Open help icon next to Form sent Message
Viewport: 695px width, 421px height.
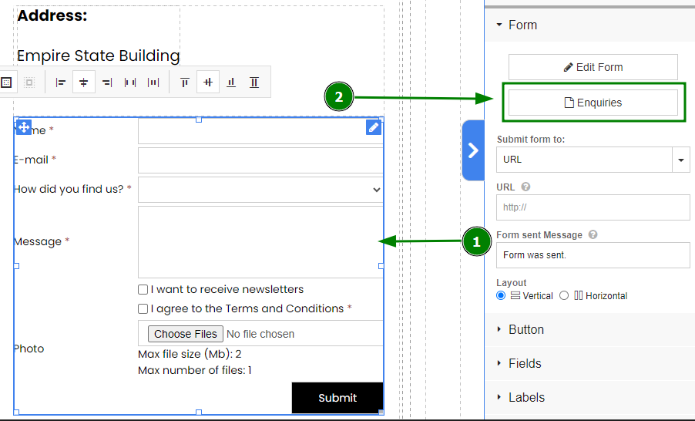click(593, 234)
